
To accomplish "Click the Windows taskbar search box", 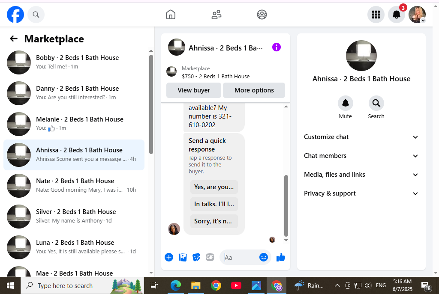I will 83,285.
